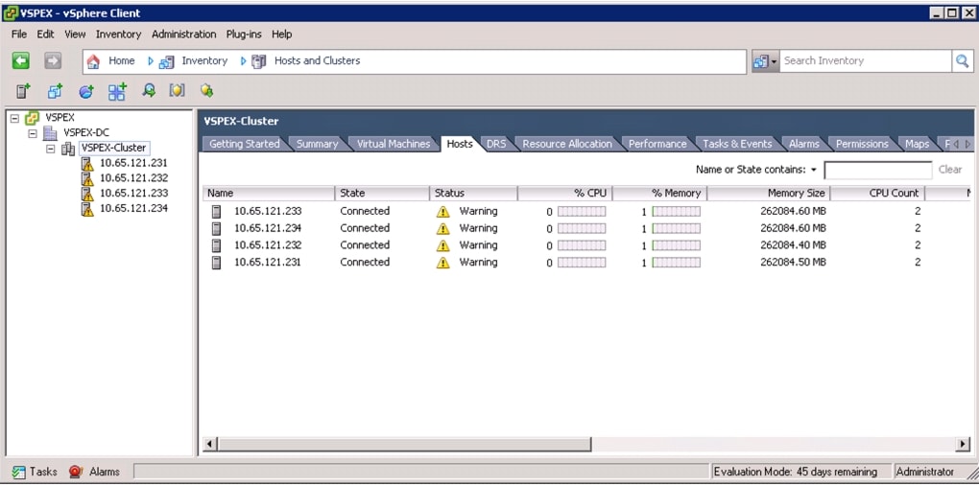Click the VSPEX vCenter server icon in tree
Image resolution: width=979 pixels, height=486 pixels.
(33, 117)
